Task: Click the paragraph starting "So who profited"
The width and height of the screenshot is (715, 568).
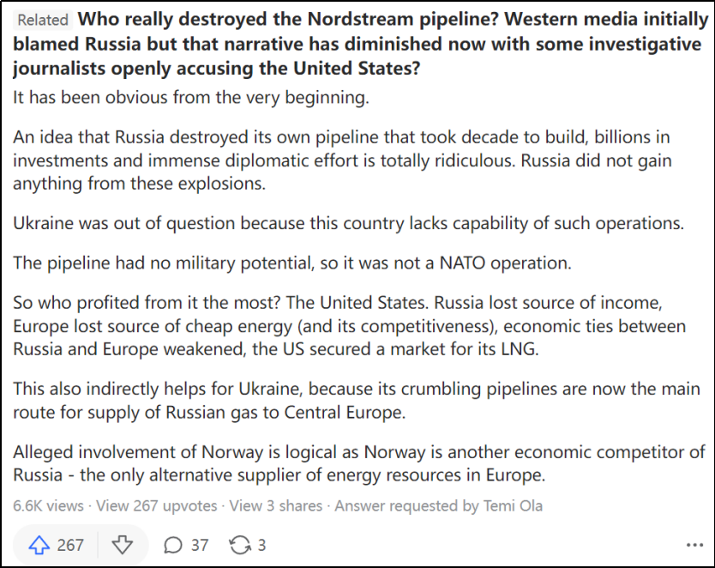Action: (x=350, y=326)
